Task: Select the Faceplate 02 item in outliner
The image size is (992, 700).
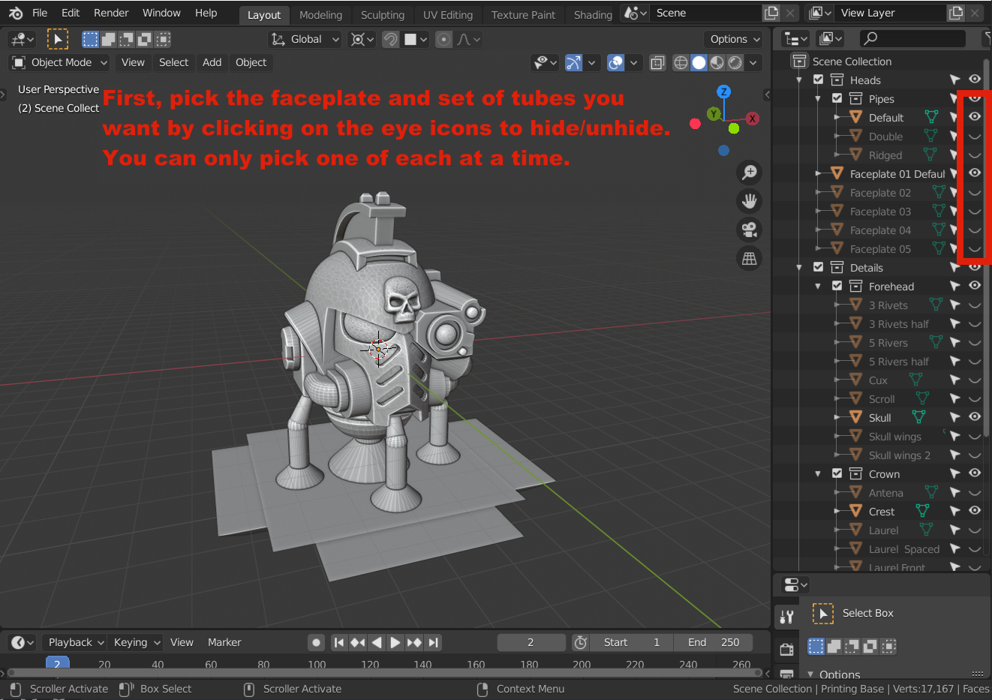Action: click(879, 192)
